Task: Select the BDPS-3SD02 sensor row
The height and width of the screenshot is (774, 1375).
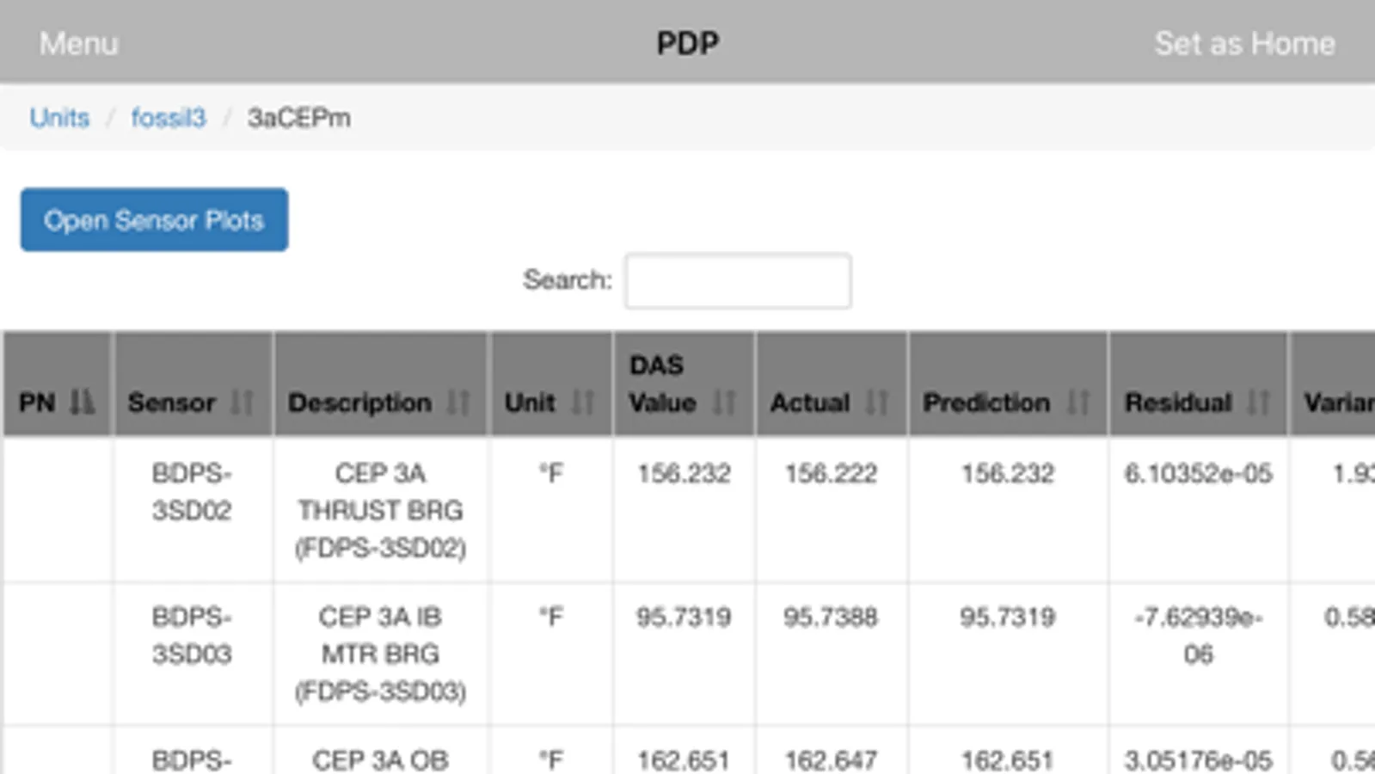Action: pyautogui.click(x=192, y=492)
